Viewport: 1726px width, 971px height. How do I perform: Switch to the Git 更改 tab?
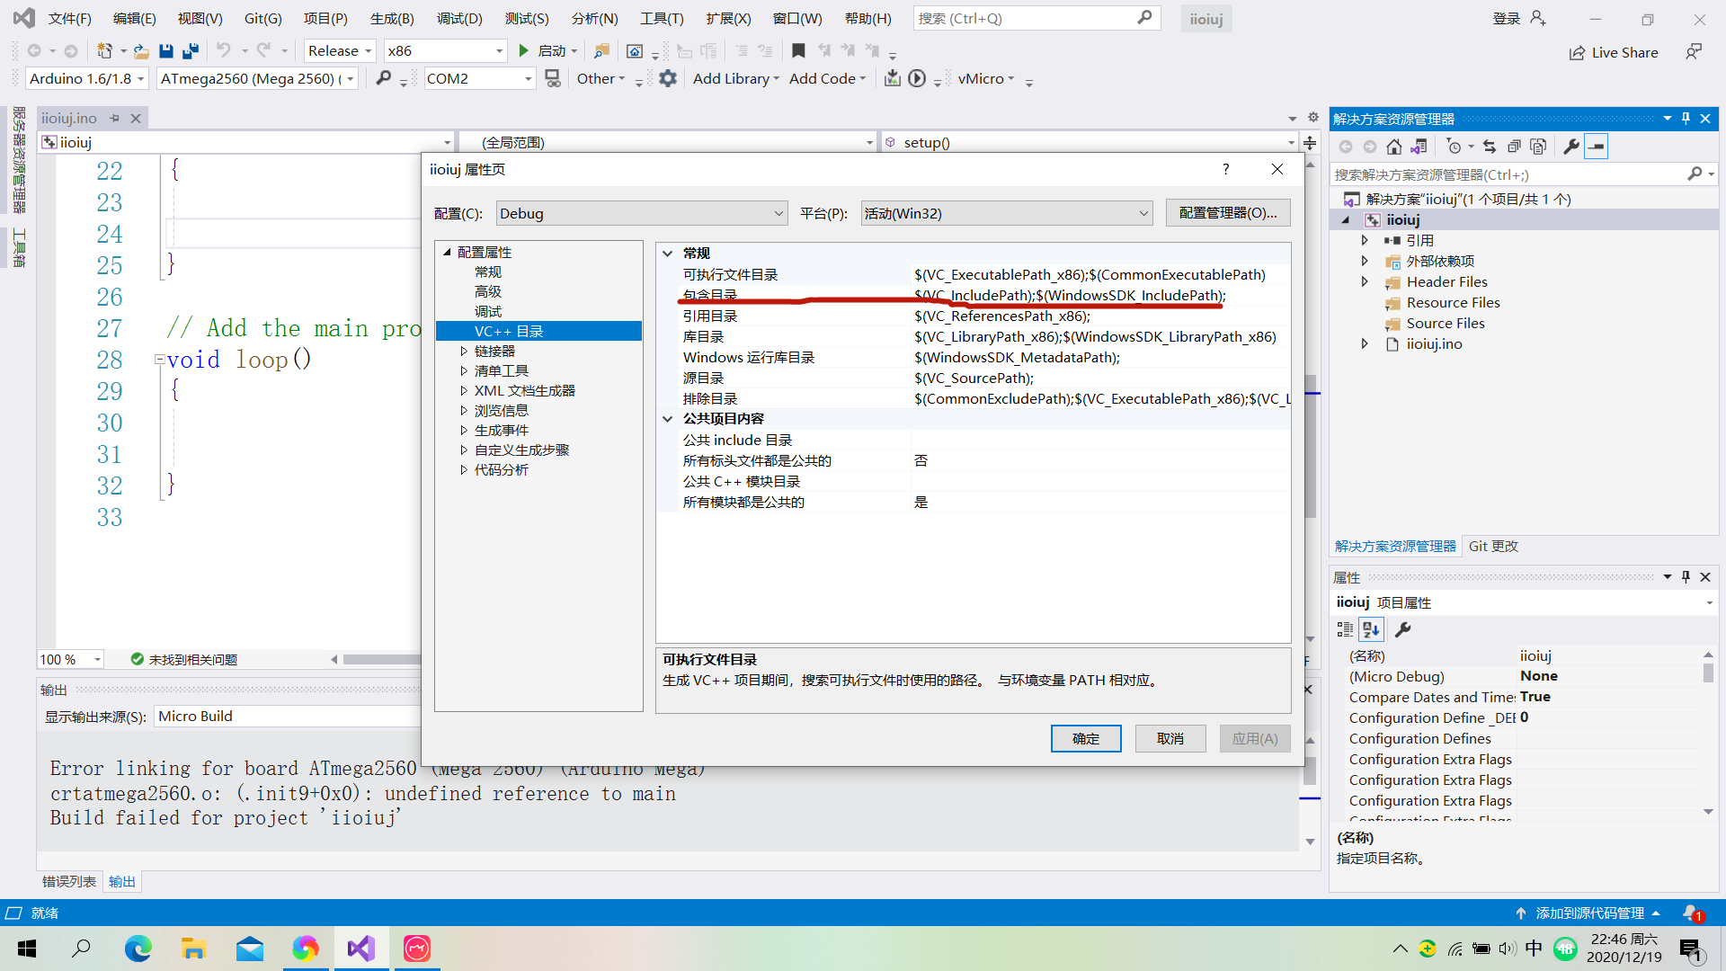(x=1492, y=547)
